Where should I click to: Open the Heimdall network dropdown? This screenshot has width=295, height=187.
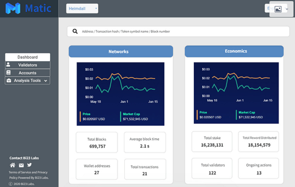coord(82,8)
